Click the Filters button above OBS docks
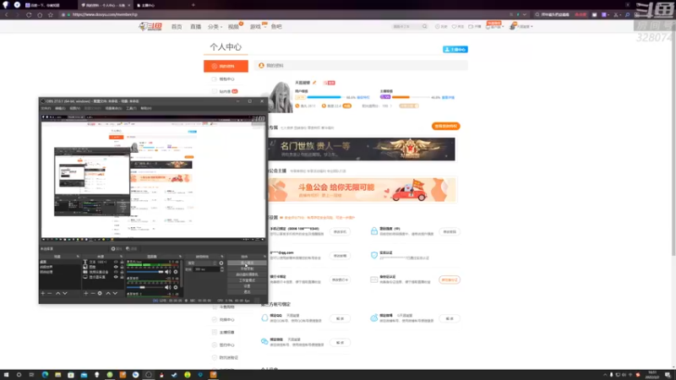 [x=132, y=248]
